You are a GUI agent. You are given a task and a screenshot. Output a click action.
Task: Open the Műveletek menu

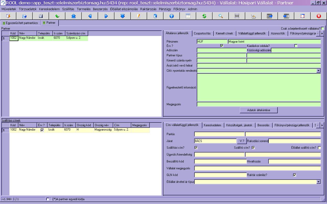coord(9,9)
